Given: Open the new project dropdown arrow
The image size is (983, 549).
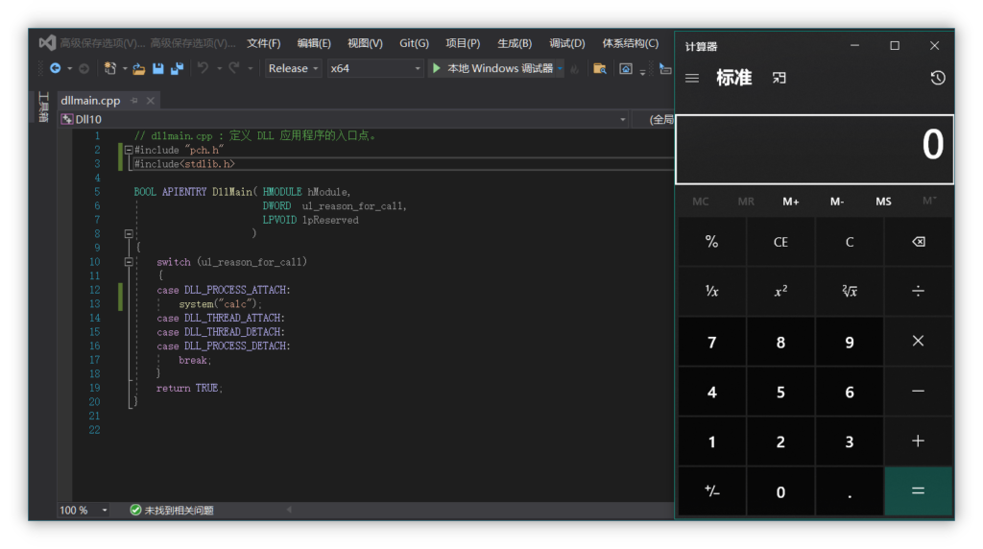Looking at the screenshot, I should 125,68.
